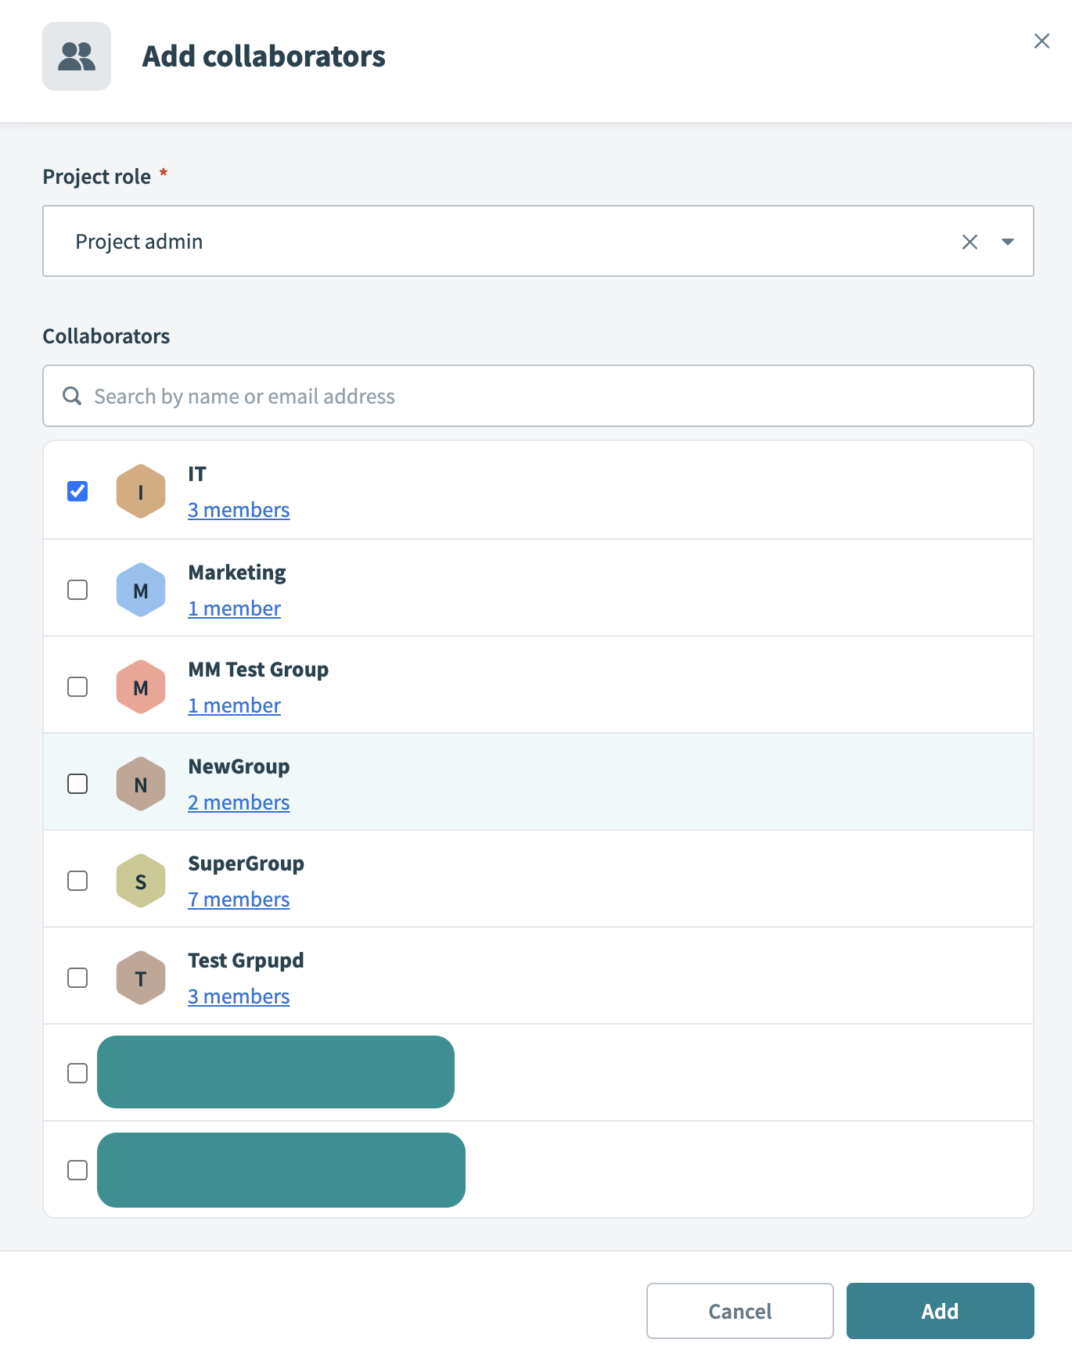
Task: Show NewGroup's 2 members
Action: (x=239, y=803)
